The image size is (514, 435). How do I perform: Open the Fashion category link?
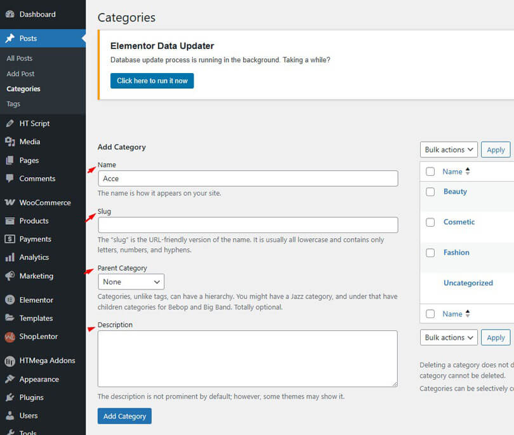[456, 253]
